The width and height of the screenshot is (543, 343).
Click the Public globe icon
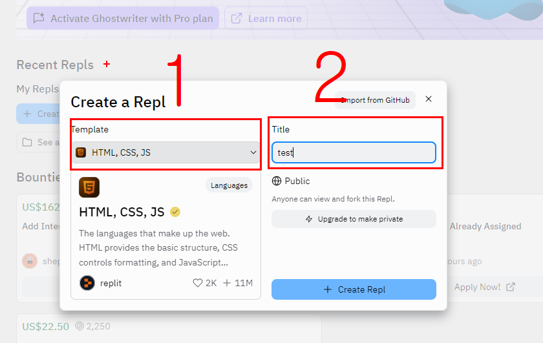[x=277, y=181]
